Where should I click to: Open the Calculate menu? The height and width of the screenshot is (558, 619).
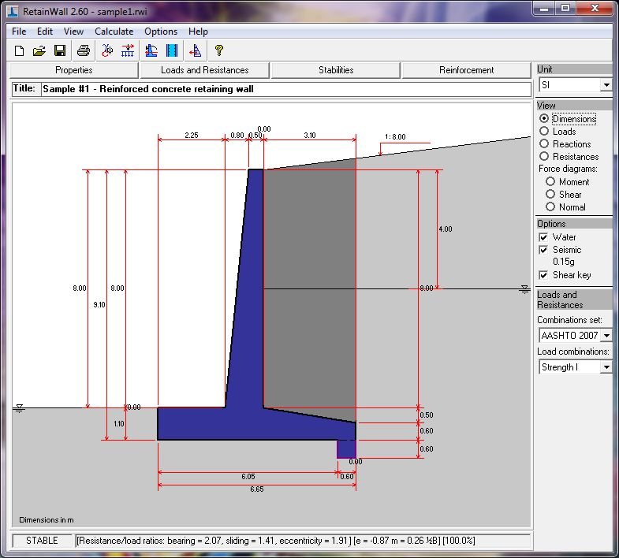114,32
